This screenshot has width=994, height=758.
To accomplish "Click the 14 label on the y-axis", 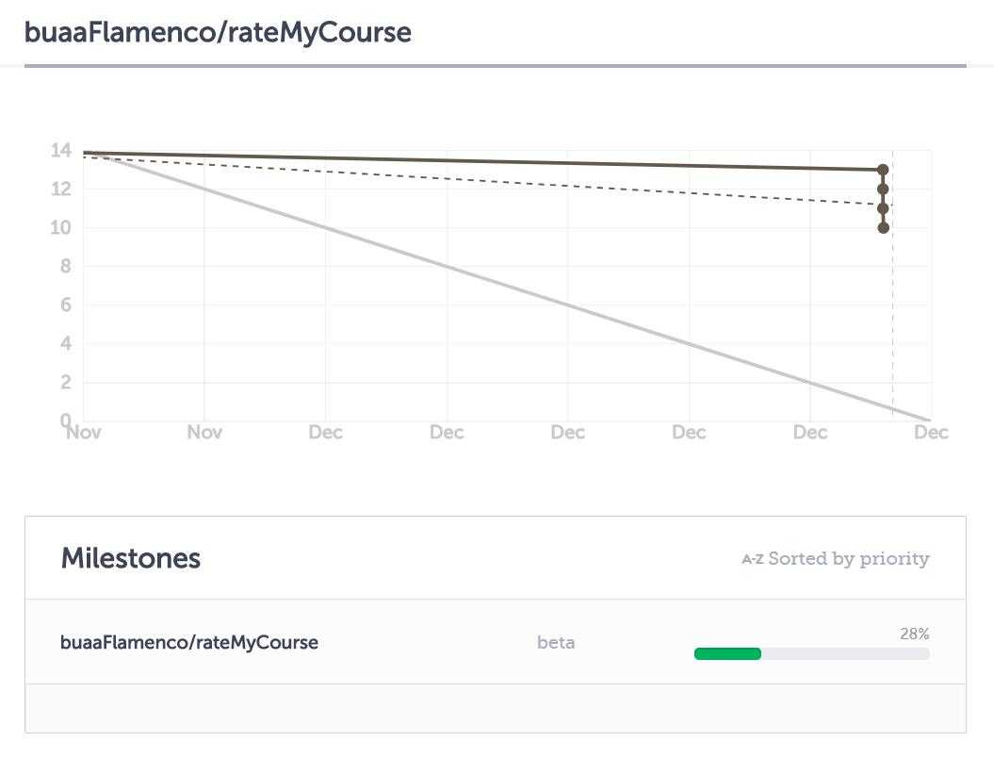I will click(x=61, y=150).
